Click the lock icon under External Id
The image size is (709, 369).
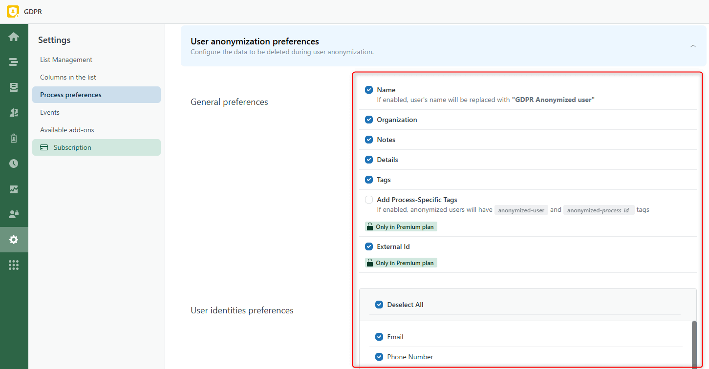tap(369, 263)
